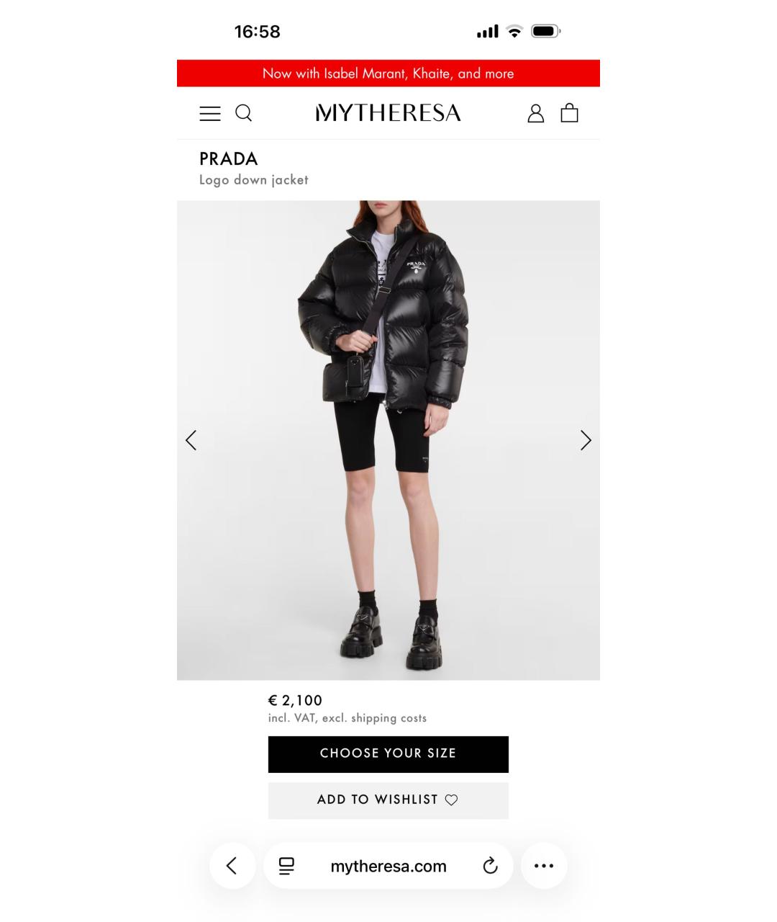Screen dimensions: 777x922
Task: Open the browser three-dots menu
Action: pos(544,866)
